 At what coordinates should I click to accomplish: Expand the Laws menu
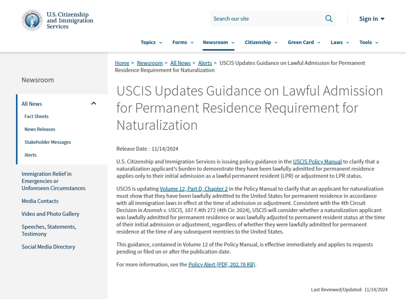pyautogui.click(x=340, y=42)
